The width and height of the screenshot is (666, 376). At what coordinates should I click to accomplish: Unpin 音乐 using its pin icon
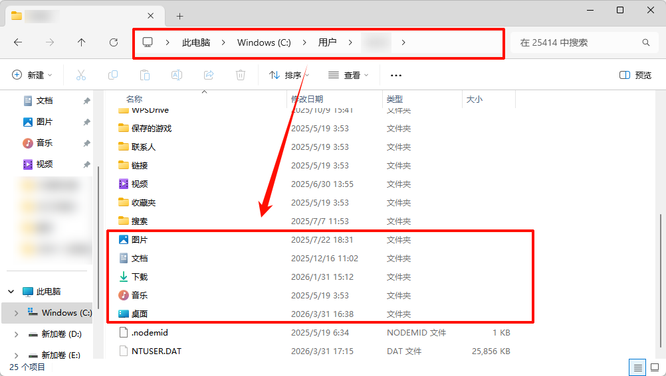tap(86, 143)
